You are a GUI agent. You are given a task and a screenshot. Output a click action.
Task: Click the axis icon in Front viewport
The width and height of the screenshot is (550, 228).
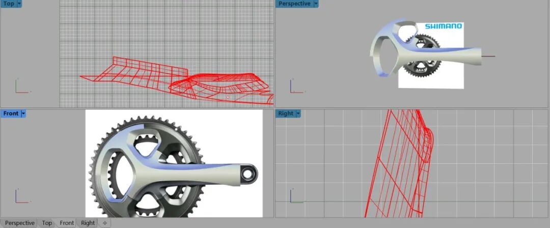point(22,196)
